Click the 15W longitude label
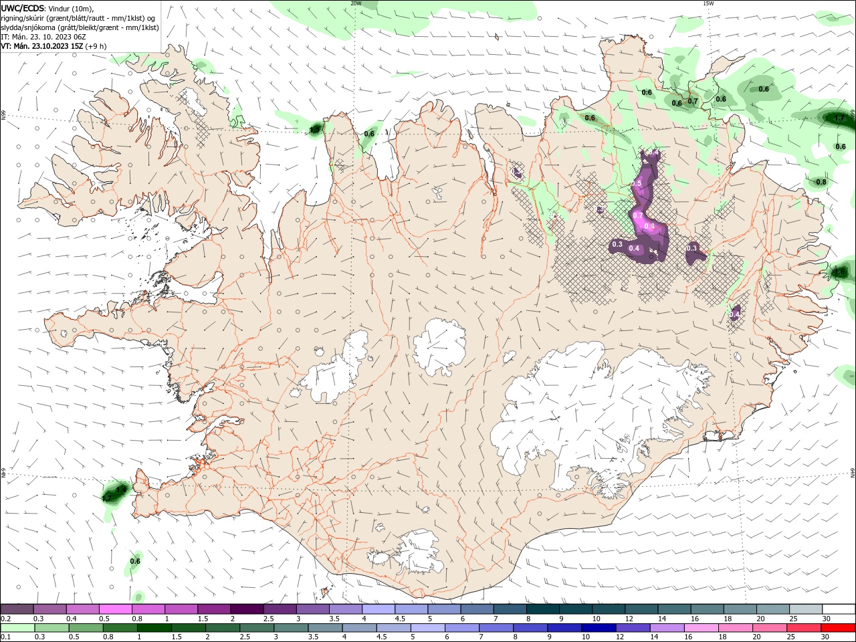The height and width of the screenshot is (642, 856). [x=708, y=3]
